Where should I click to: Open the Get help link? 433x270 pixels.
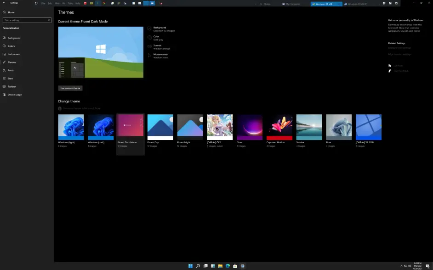pyautogui.click(x=398, y=66)
